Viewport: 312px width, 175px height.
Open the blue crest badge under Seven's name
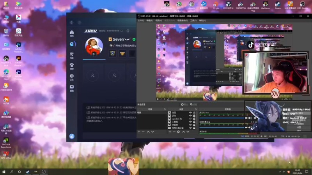pyautogui.click(x=113, y=53)
